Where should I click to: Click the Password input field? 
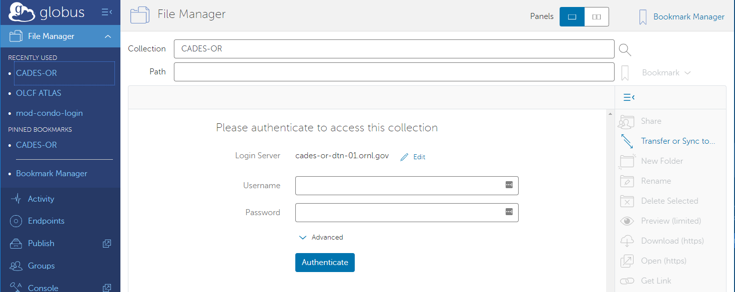400,212
